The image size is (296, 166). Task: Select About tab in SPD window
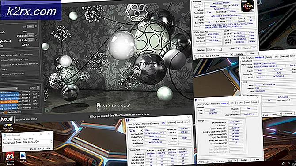pyautogui.click(x=186, y=122)
